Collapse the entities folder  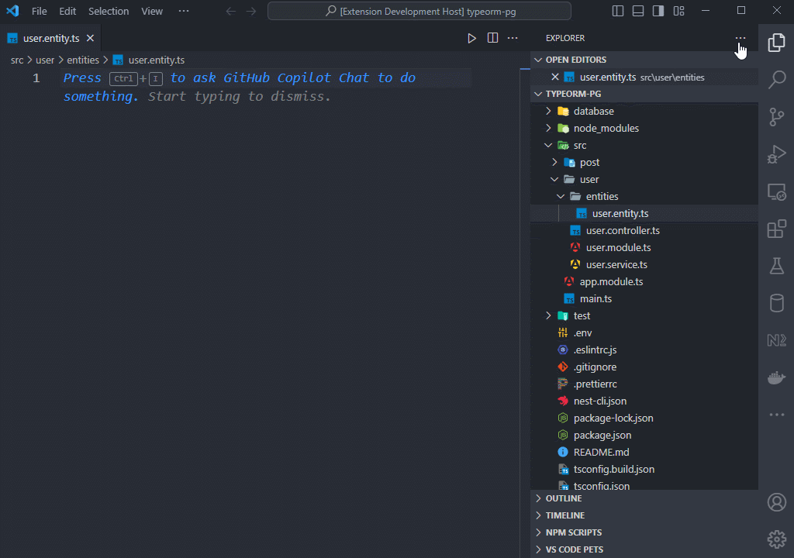pos(644,197)
